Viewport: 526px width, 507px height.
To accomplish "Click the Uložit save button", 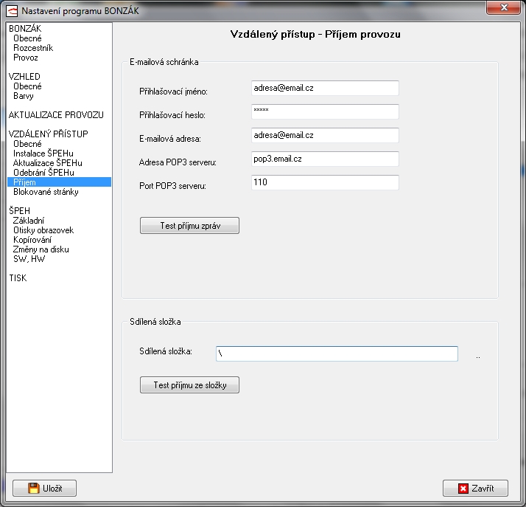I will (x=45, y=488).
